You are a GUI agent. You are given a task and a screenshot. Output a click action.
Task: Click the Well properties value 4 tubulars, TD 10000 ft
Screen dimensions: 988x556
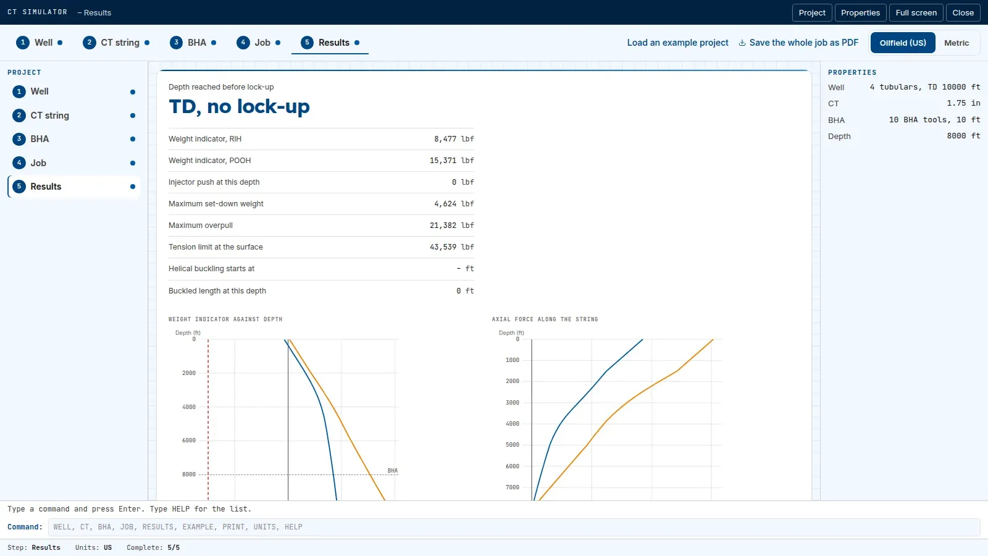[925, 87]
